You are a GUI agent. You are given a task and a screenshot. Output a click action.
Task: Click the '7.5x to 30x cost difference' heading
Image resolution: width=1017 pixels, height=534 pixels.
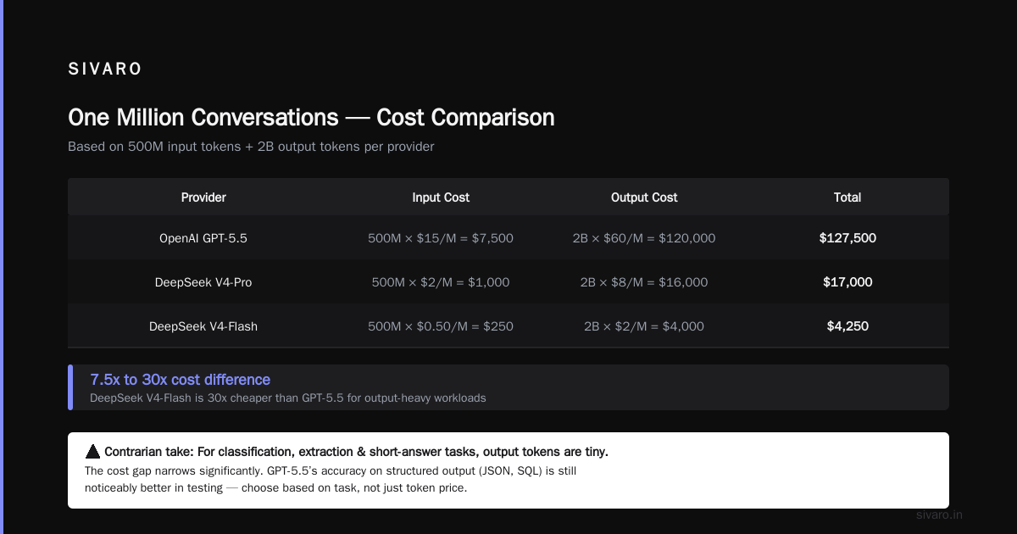pyautogui.click(x=181, y=380)
